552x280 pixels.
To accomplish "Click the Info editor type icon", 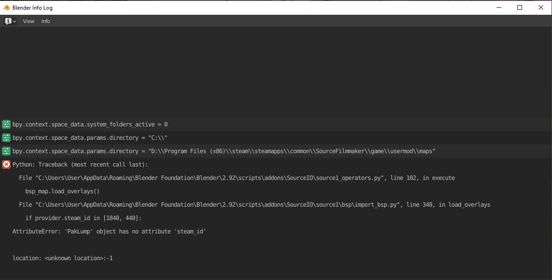I will pyautogui.click(x=8, y=21).
